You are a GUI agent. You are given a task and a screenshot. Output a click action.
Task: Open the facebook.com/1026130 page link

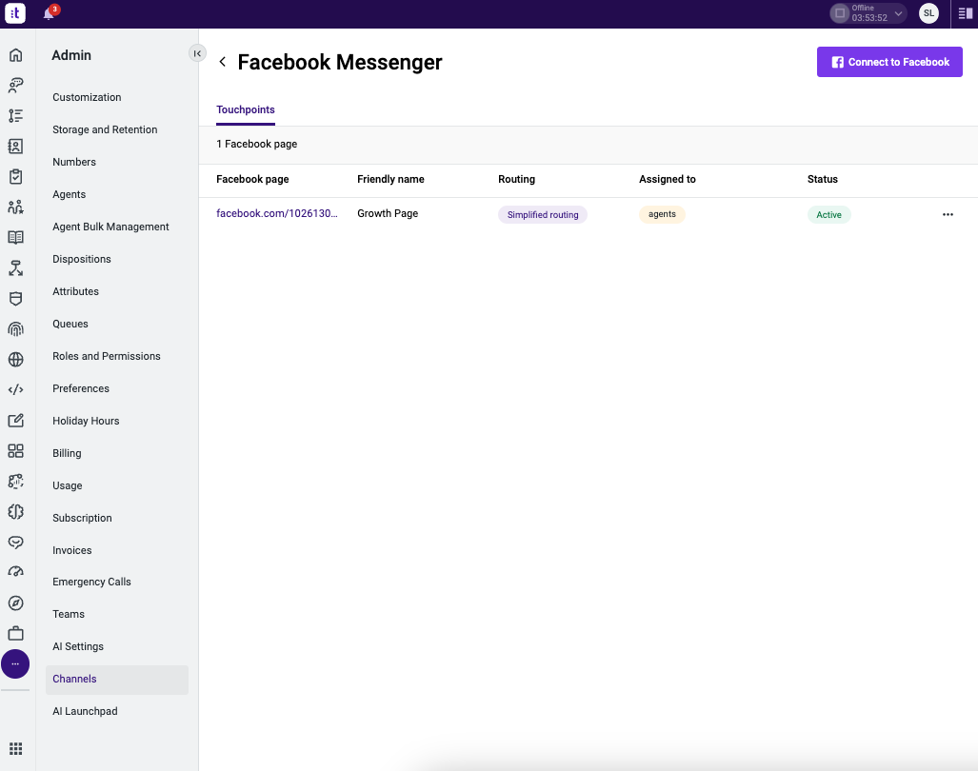click(x=277, y=213)
